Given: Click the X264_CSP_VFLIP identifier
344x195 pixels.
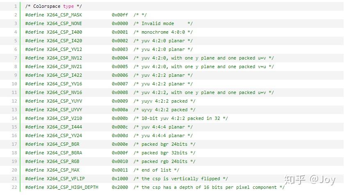Looking at the screenshot, I should pos(66,179).
